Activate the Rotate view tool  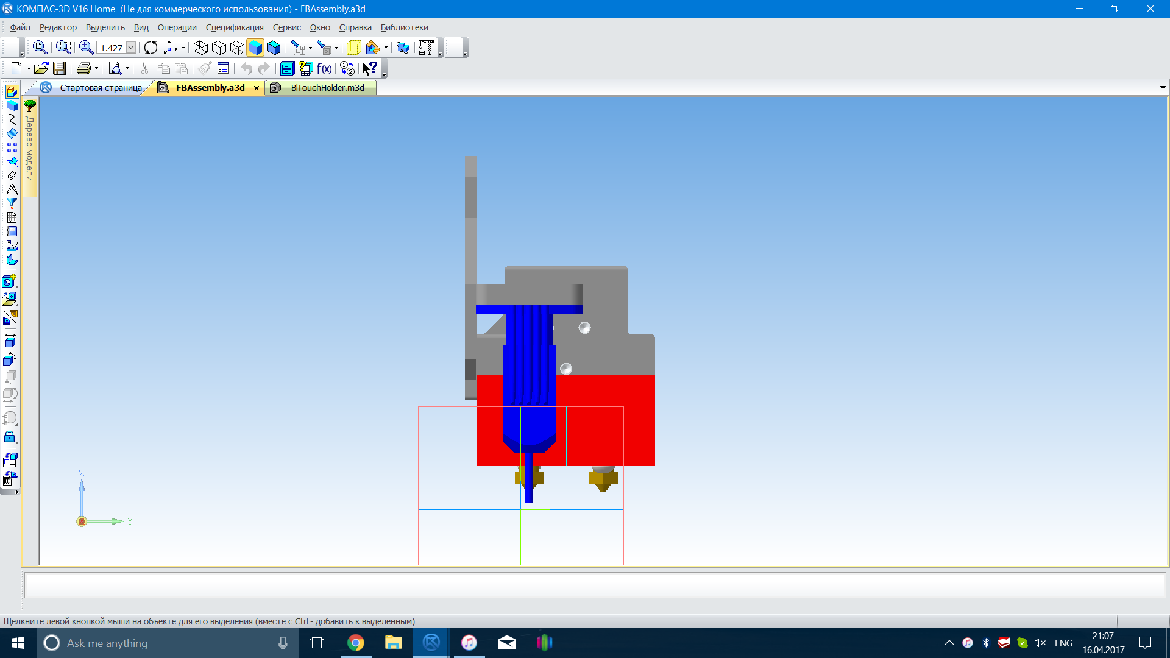tap(151, 48)
